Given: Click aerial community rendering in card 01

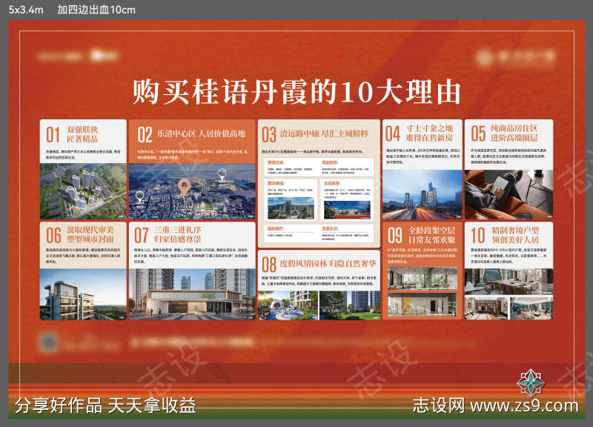Looking at the screenshot, I should tap(83, 191).
